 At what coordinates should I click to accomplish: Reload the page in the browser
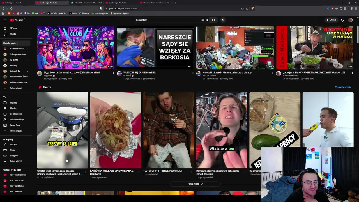pyautogui.click(x=11, y=8)
